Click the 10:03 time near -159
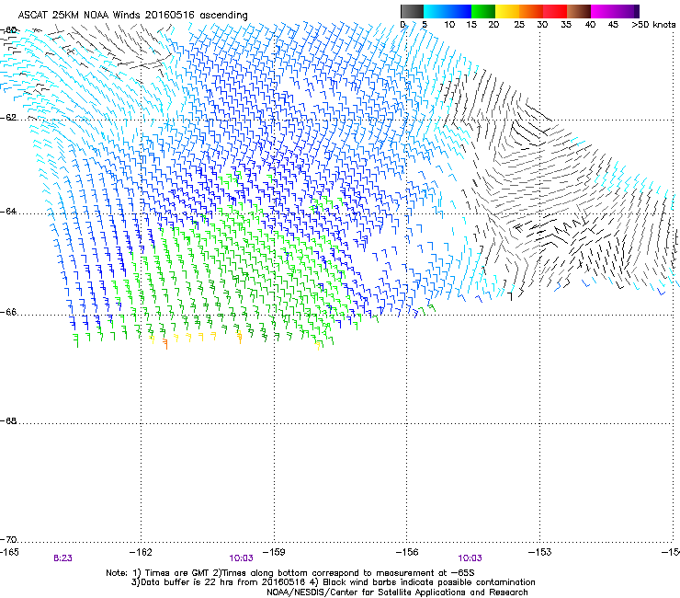This screenshot has width=680, height=598. 241,558
